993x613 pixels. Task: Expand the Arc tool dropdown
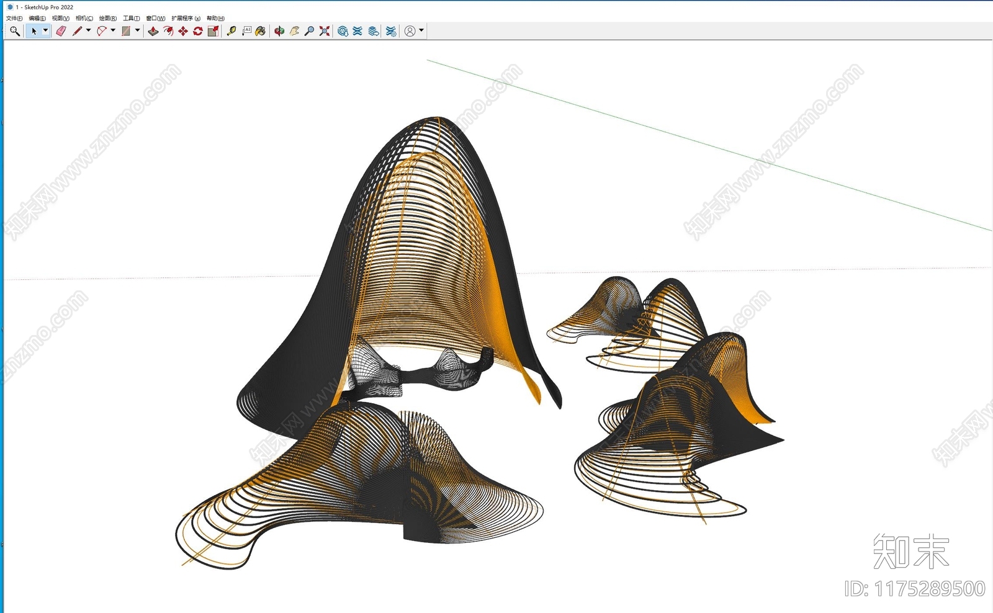click(x=113, y=30)
